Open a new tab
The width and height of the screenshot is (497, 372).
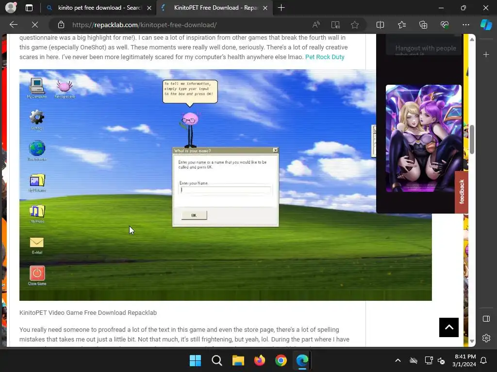(x=281, y=8)
